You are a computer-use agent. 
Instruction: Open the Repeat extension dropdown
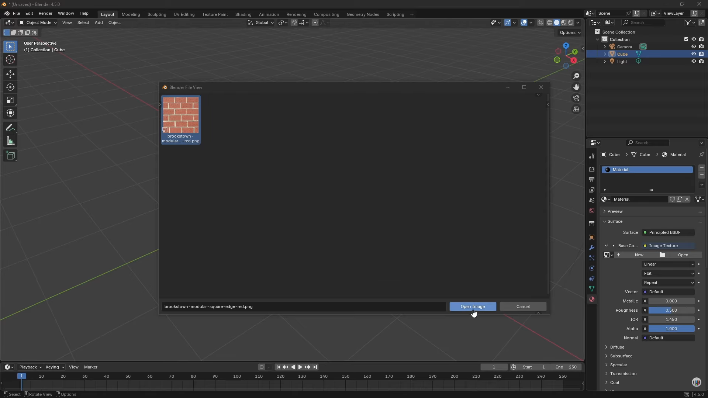[669, 283]
